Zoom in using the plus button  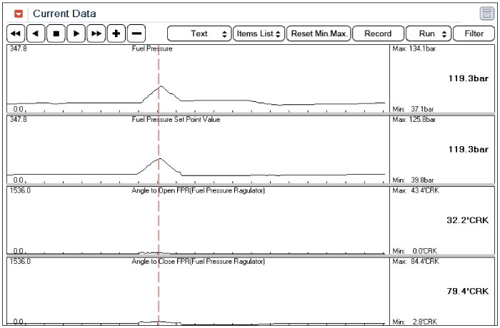pyautogui.click(x=116, y=34)
